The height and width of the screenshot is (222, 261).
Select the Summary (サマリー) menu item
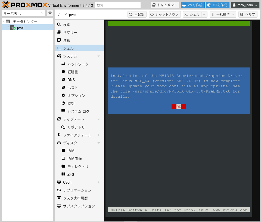[70, 32]
